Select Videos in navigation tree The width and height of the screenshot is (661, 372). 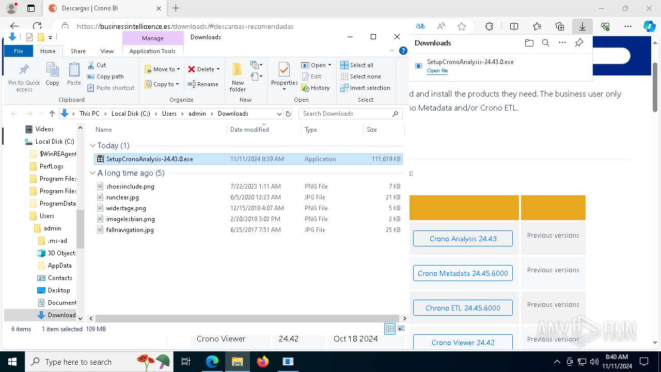coord(44,129)
